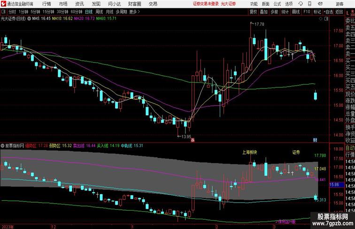Click the MA5: 16.45 label
Image resolution: width=355 pixels, height=229 pixels.
click(41, 19)
